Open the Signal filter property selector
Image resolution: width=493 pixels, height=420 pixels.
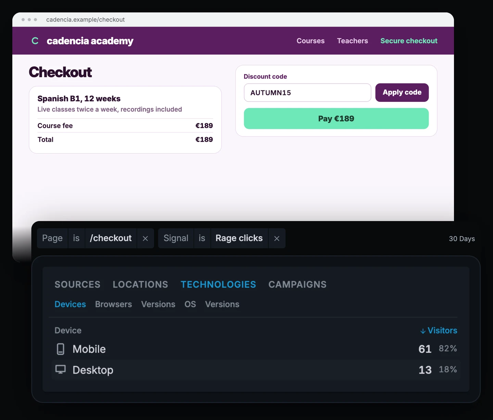tap(176, 238)
